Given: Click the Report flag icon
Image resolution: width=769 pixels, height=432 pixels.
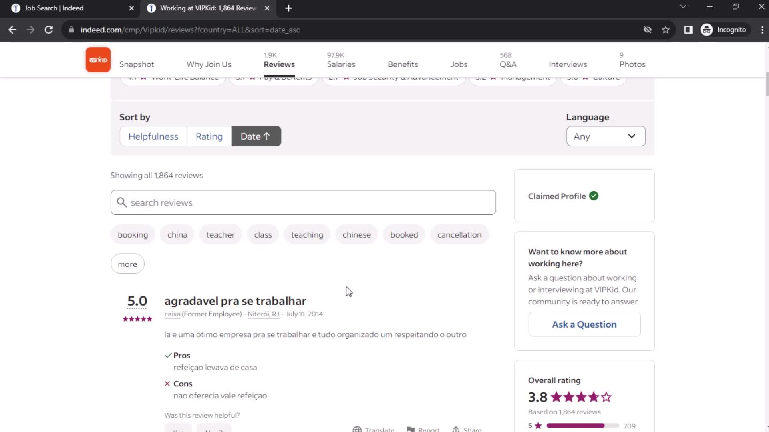Looking at the screenshot, I should [410, 429].
